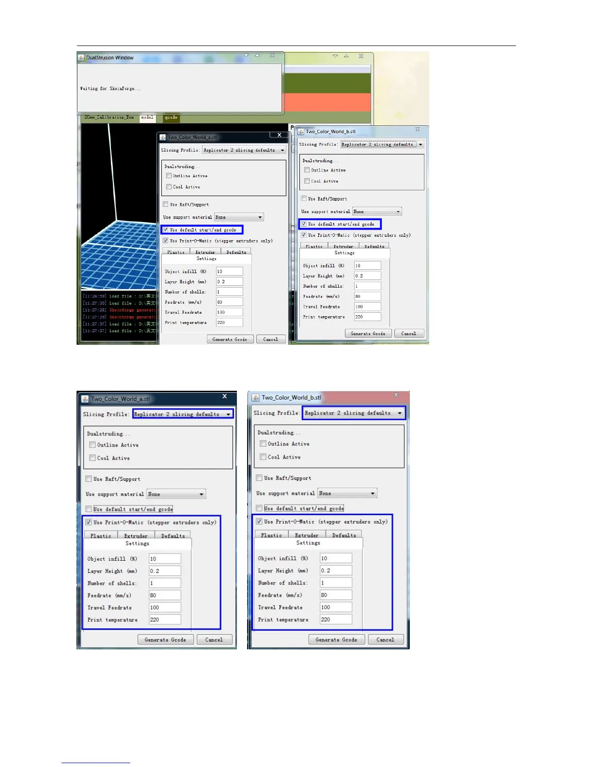593x767 pixels.
Task: Click Print temperature field in enlarged Two_Color_World_b.stl dialog
Action: click(x=336, y=619)
